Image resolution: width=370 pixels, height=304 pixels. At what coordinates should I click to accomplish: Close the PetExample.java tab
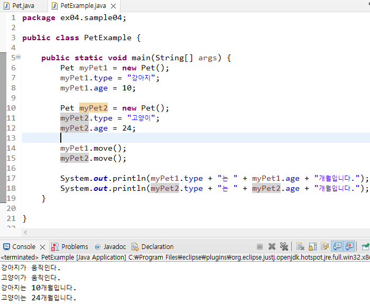click(x=114, y=6)
